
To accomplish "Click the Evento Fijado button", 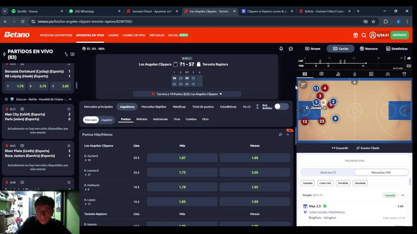I will 368,148.
